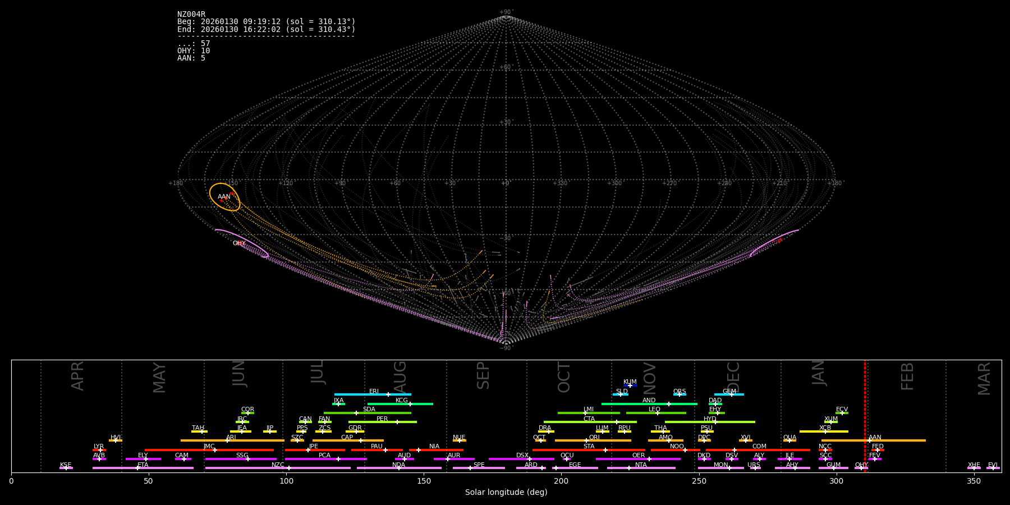Click the DRA shower label
Screen dimensions: 1010x505
545,428
